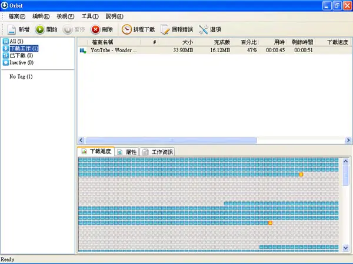353x264 pixels.
Task: Switch to the 下載進度 tab
Action: 96,151
